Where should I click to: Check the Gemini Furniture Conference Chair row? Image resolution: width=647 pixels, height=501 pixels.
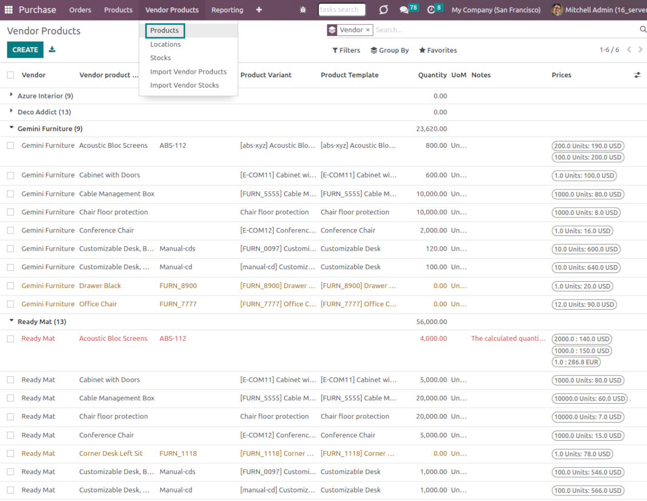pos(10,230)
